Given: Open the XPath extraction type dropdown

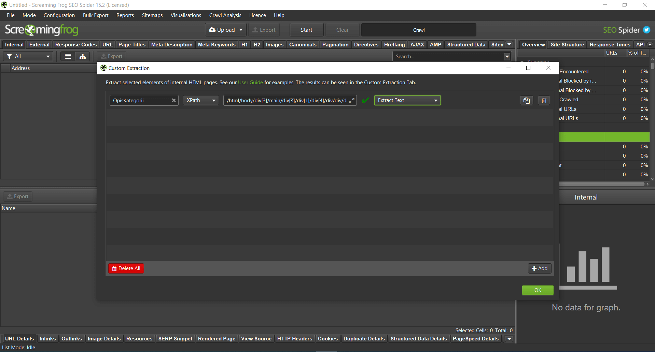Looking at the screenshot, I should tap(201, 100).
